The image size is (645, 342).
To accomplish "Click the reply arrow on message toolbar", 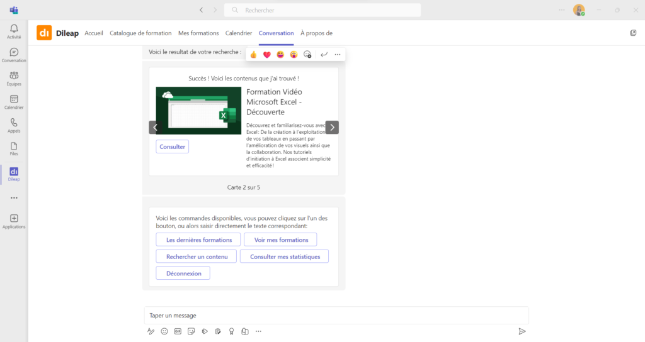I will 324,55.
